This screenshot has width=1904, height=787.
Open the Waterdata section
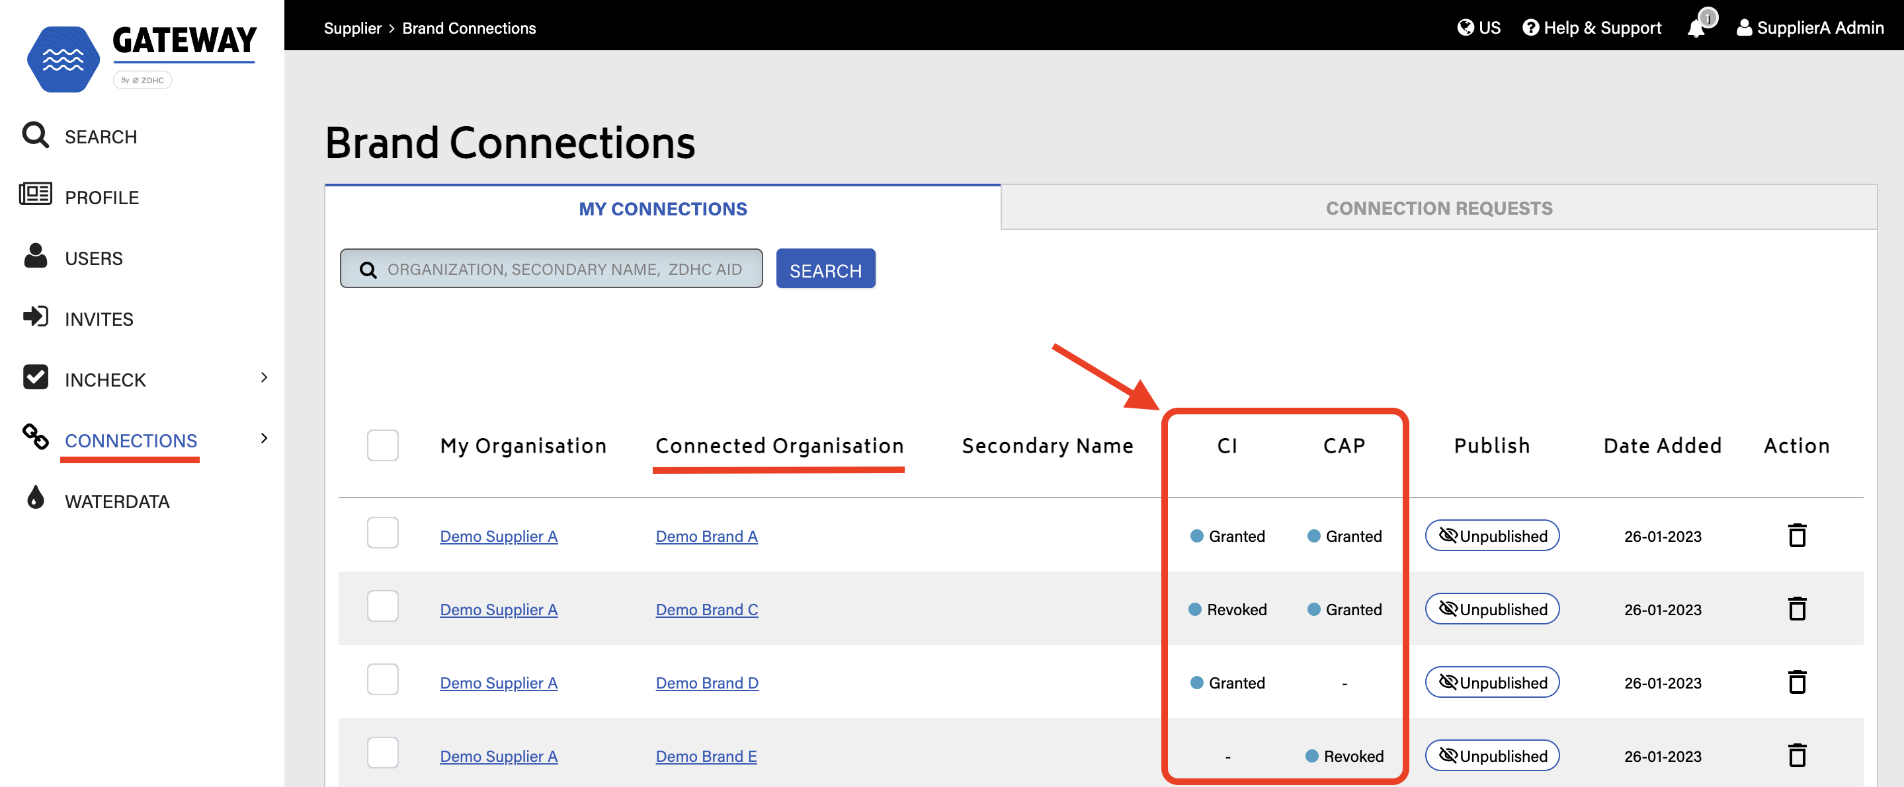(x=118, y=502)
